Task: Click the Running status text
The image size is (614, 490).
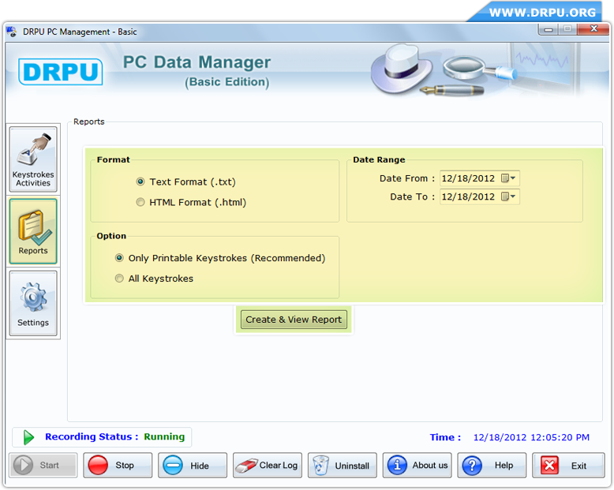Action: click(164, 437)
